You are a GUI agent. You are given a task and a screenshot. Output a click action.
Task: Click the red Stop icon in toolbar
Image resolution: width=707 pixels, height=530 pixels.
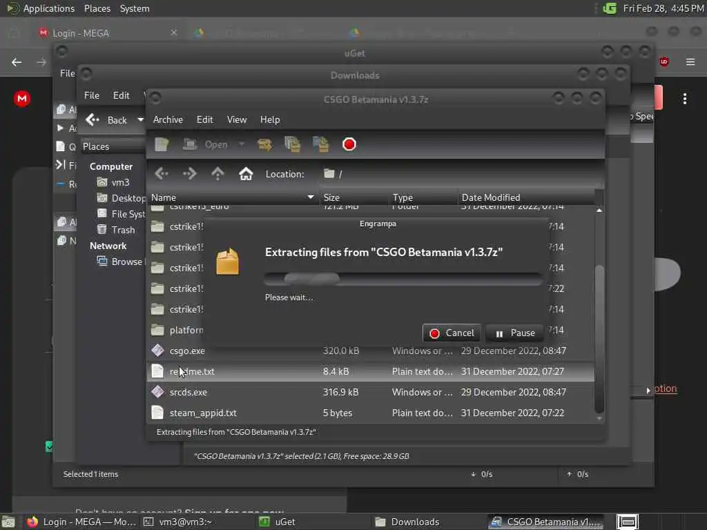click(349, 144)
